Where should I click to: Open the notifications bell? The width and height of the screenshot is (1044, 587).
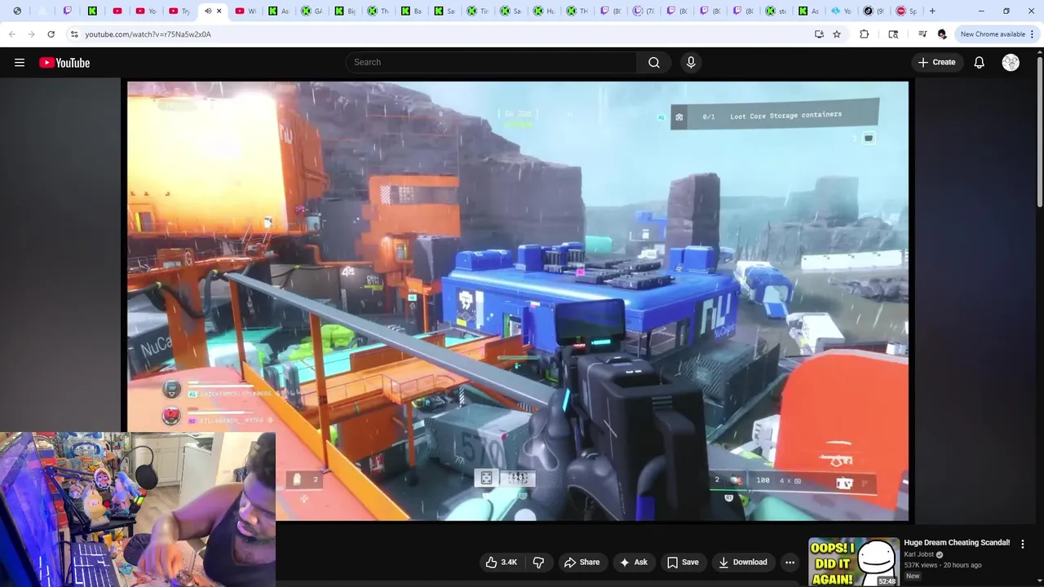[x=979, y=63]
